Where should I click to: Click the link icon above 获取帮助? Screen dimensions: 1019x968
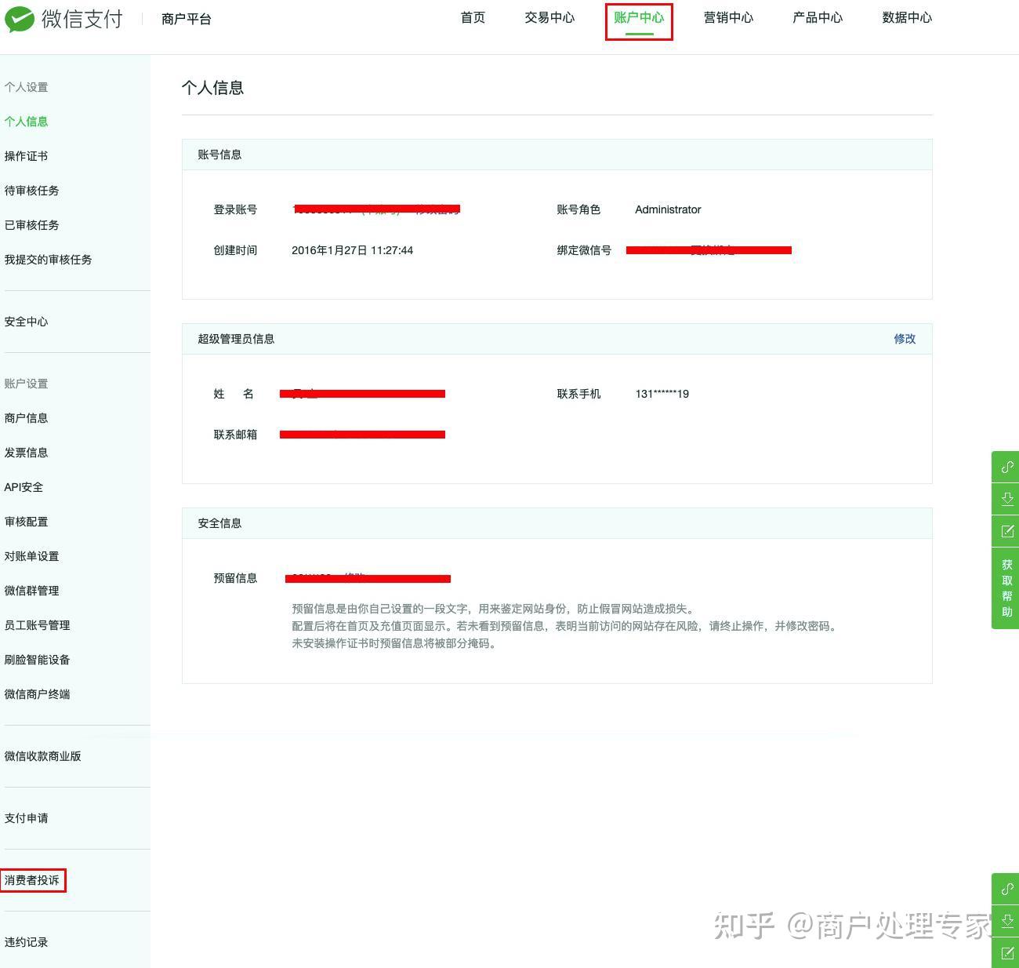tap(1007, 467)
